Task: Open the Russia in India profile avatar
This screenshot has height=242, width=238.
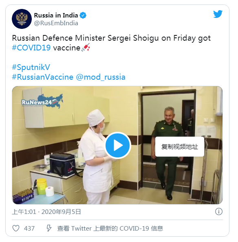Action: [x=22, y=19]
